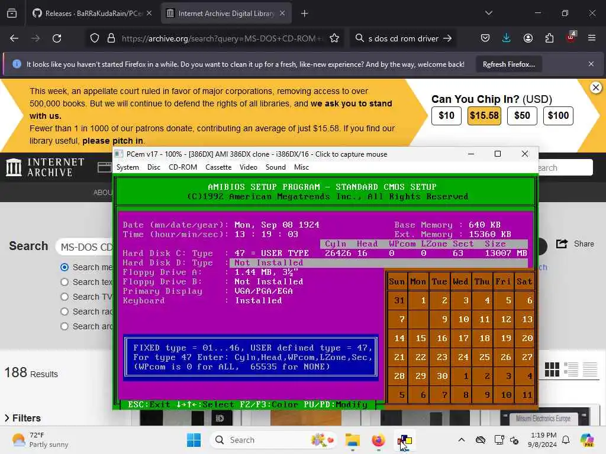
Task: Open a new browser tab
Action: click(x=305, y=14)
